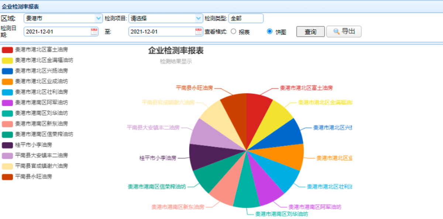Toggle green legend swatch 贵港市港南区信荣榨油坊
The width and height of the screenshot is (443, 219).
click(x=7, y=134)
